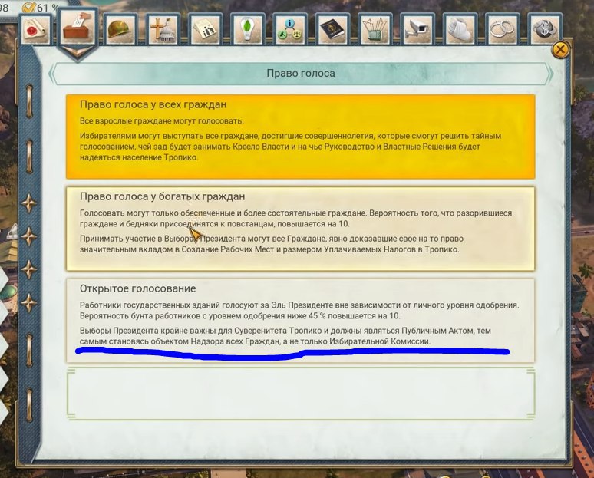Viewport: 594px width, 478px height.
Task: Open the security camera surveillance tab
Action: 417,30
